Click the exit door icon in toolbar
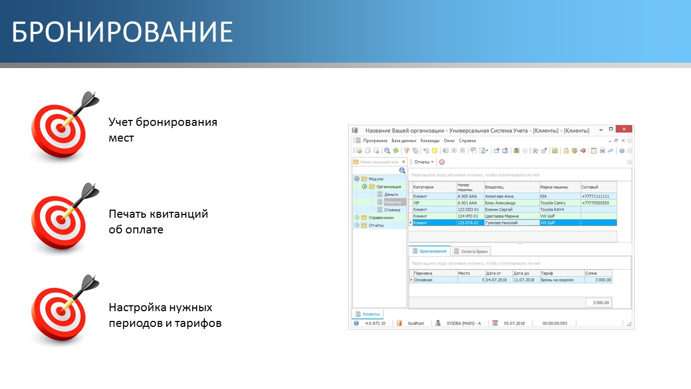The width and height of the screenshot is (691, 389). tap(516, 151)
